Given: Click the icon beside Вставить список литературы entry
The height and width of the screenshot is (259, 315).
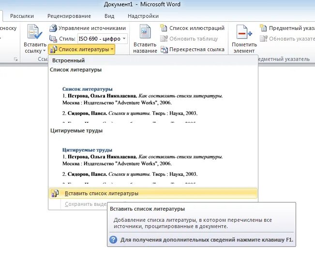Looking at the screenshot, I should click(x=55, y=193).
